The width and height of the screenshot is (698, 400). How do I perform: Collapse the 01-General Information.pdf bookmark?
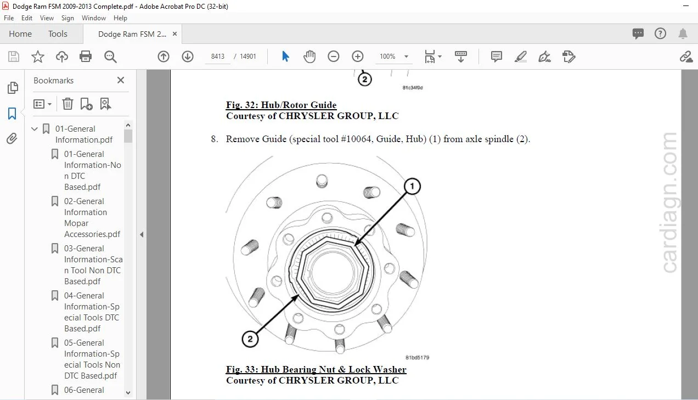[35, 129]
